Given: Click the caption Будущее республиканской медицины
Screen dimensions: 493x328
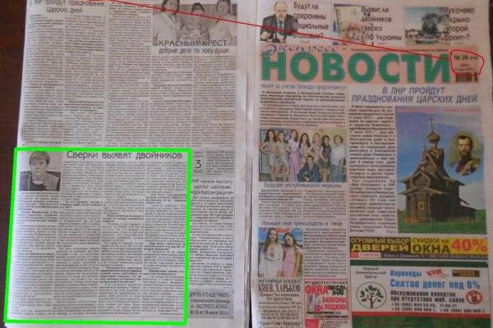Looking at the screenshot, I should pos(302,185).
